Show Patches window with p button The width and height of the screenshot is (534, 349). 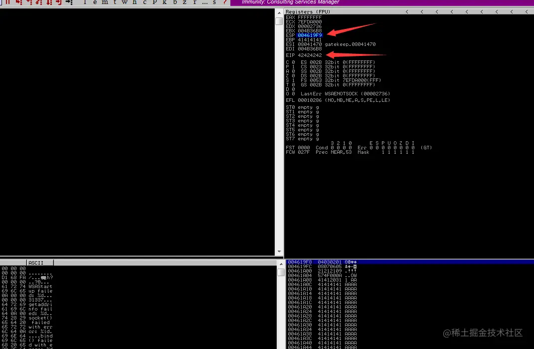click(x=155, y=2)
